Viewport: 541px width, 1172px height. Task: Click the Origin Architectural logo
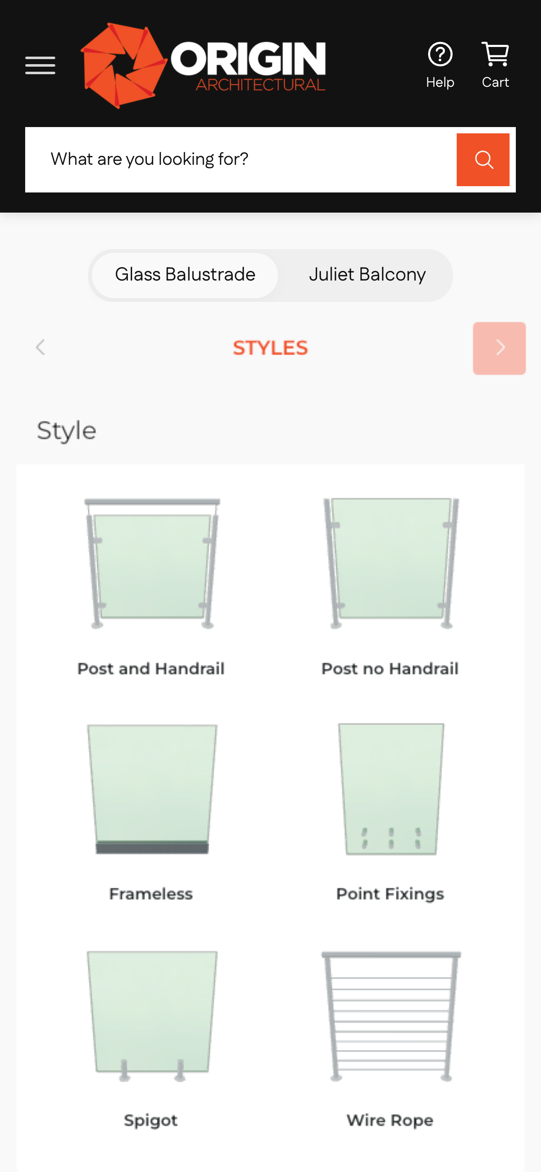coord(203,65)
